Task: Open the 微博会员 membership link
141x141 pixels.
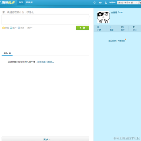Action: click(121, 41)
